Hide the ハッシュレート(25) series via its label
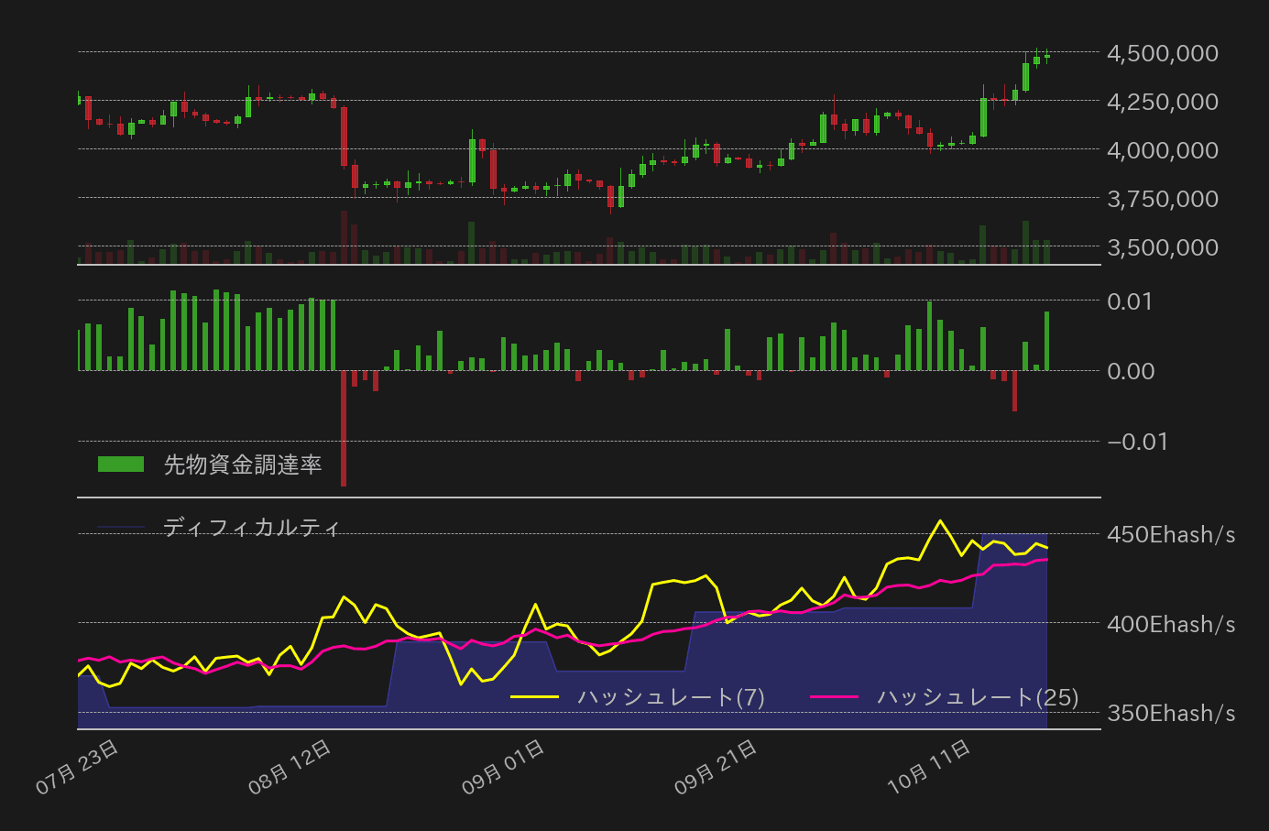The image size is (1269, 831). click(x=978, y=697)
